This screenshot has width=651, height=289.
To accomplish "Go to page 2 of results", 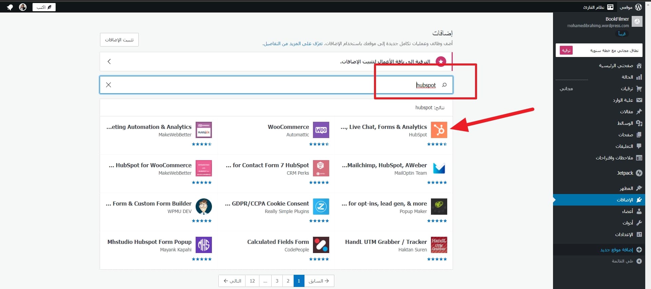I will [x=288, y=281].
